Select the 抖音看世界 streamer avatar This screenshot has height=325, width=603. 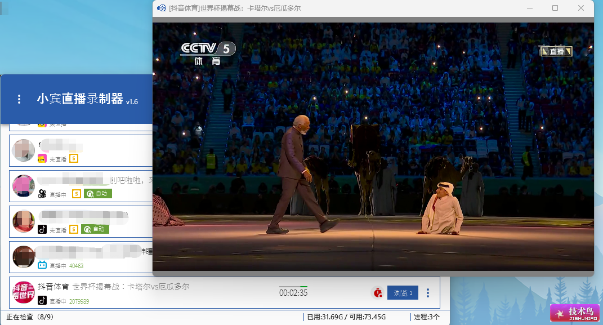point(24,292)
